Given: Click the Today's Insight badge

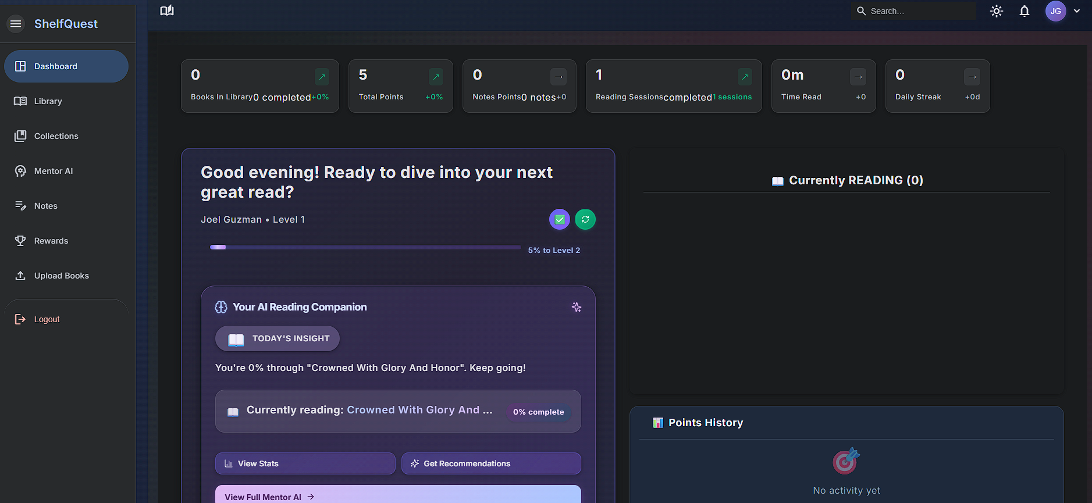Looking at the screenshot, I should (x=278, y=338).
